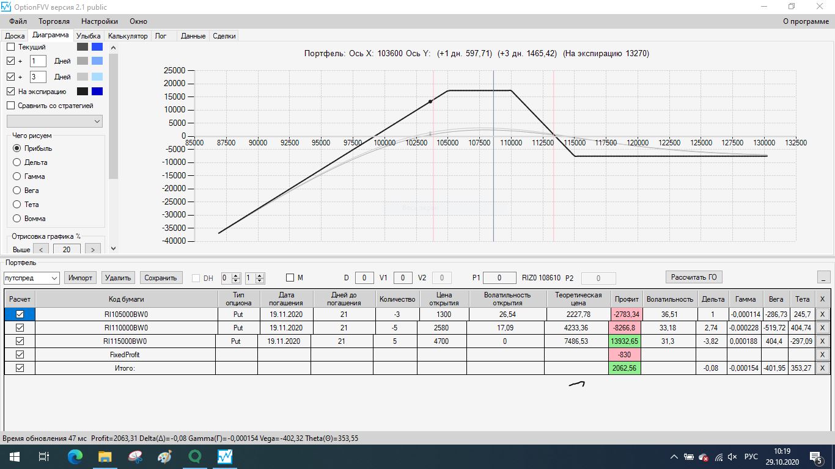Switch to the Сделки tab
This screenshot has width=835, height=469.
coord(224,36)
